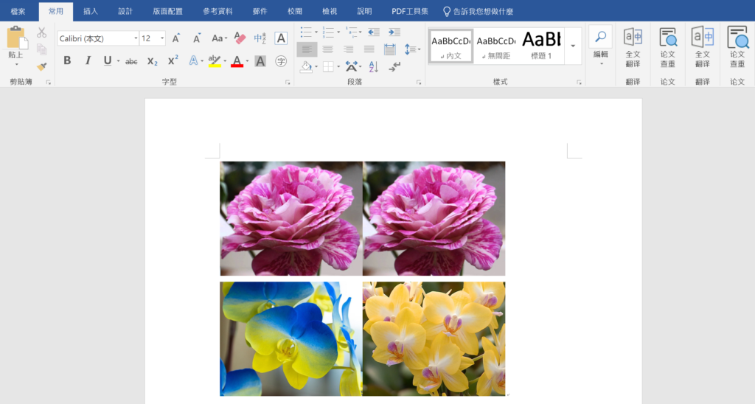Screen dimensions: 755x404
Task: Enable center text alignment
Action: click(x=327, y=49)
